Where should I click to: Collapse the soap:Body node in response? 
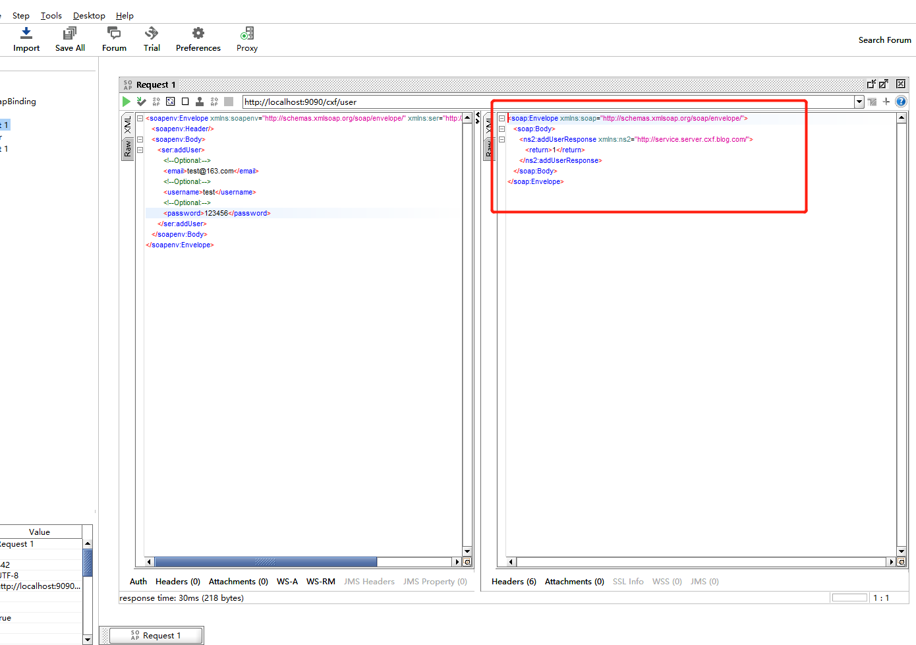coord(501,129)
